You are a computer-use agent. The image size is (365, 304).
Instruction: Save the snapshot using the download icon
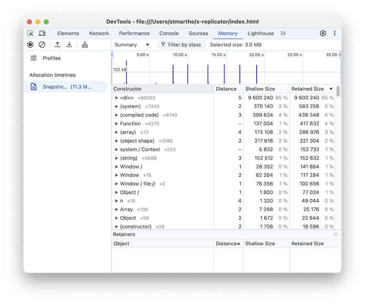(x=69, y=44)
